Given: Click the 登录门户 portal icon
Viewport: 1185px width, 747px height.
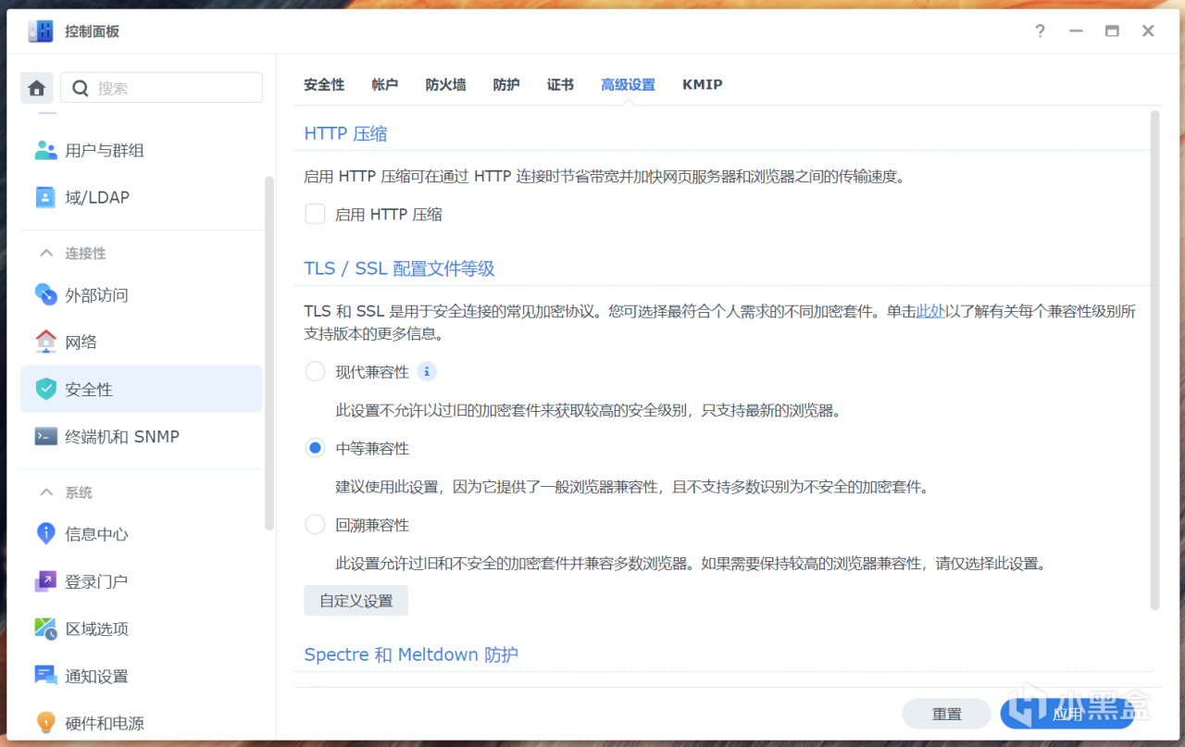Looking at the screenshot, I should 45,581.
